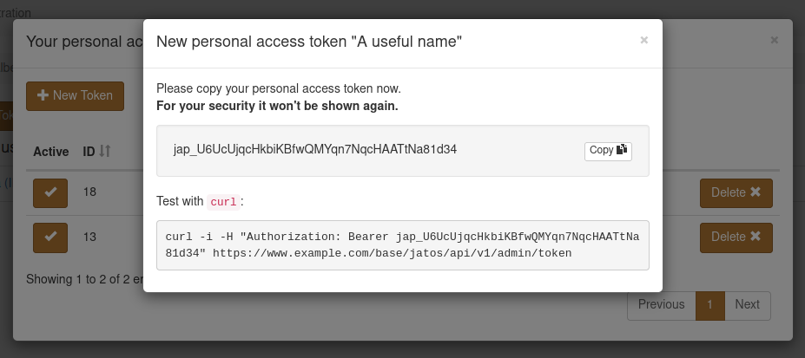The width and height of the screenshot is (805, 358).
Task: Select page 1 in the pagination
Action: click(x=709, y=305)
